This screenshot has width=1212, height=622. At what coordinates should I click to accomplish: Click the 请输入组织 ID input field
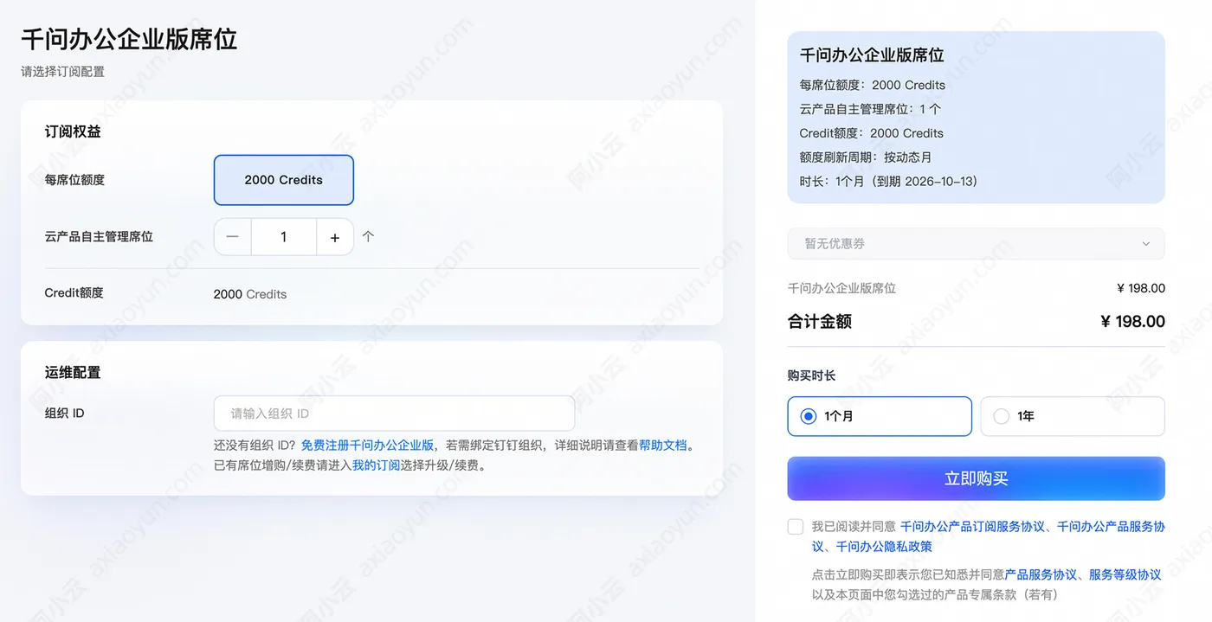pyautogui.click(x=394, y=414)
